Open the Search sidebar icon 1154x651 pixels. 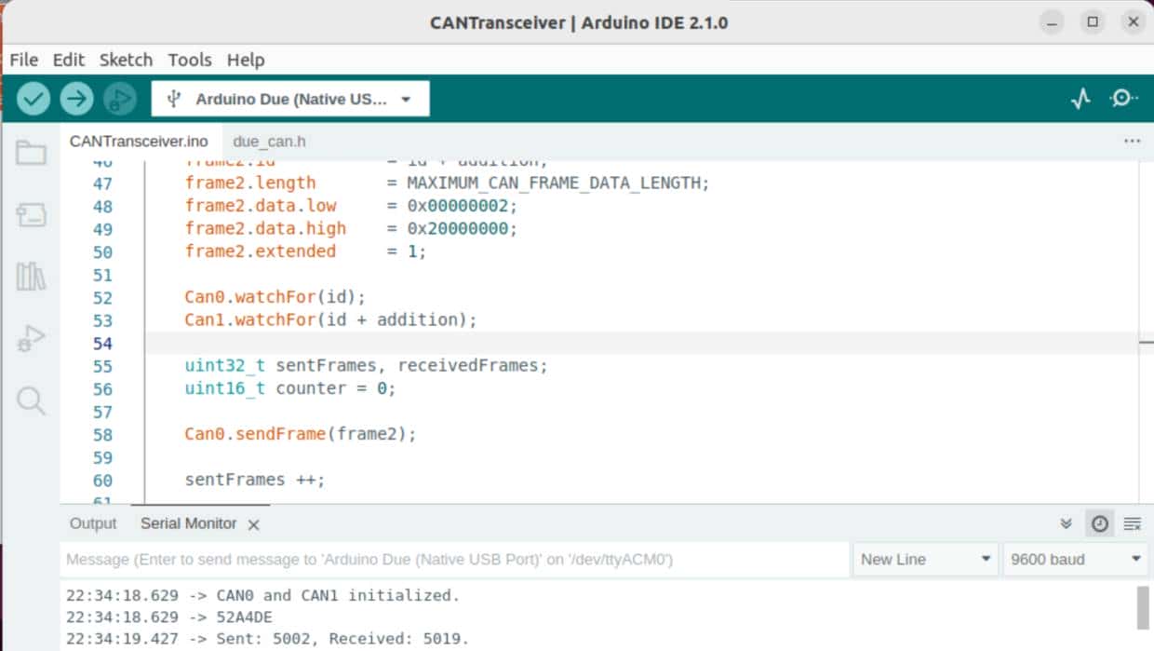pos(33,400)
